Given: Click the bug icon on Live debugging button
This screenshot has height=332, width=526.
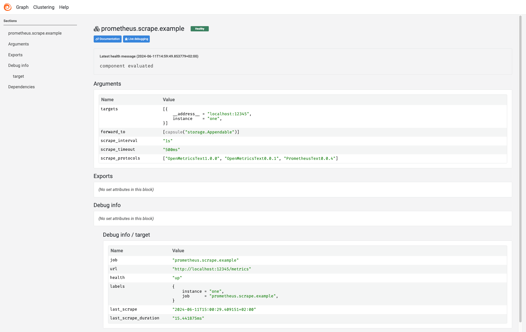Looking at the screenshot, I should click(x=126, y=39).
